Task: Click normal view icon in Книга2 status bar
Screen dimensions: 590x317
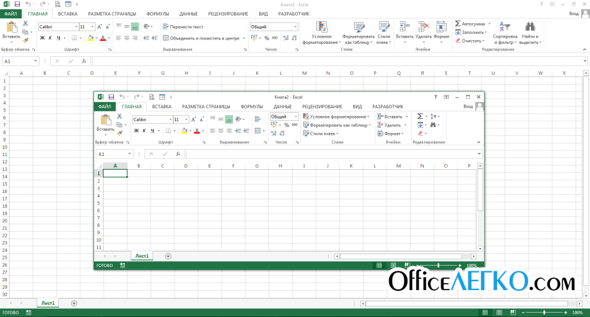Action: pyautogui.click(x=379, y=265)
